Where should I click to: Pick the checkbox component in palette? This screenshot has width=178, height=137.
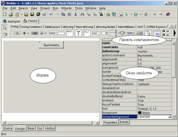pyautogui.click(x=43, y=33)
